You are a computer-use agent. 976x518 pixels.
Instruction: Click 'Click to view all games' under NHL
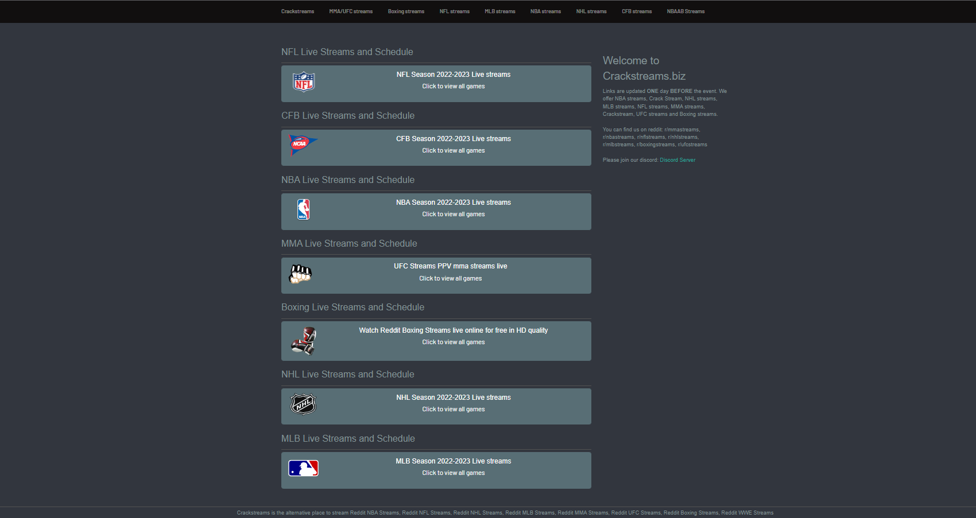(x=454, y=410)
